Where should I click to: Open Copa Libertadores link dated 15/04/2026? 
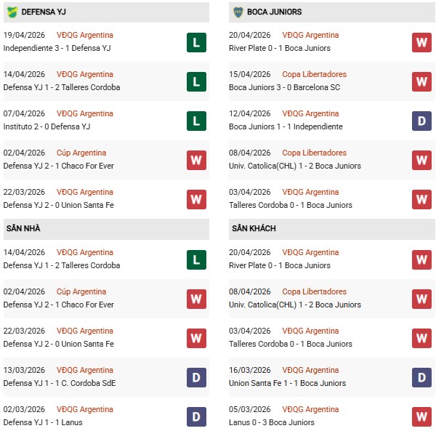point(315,74)
